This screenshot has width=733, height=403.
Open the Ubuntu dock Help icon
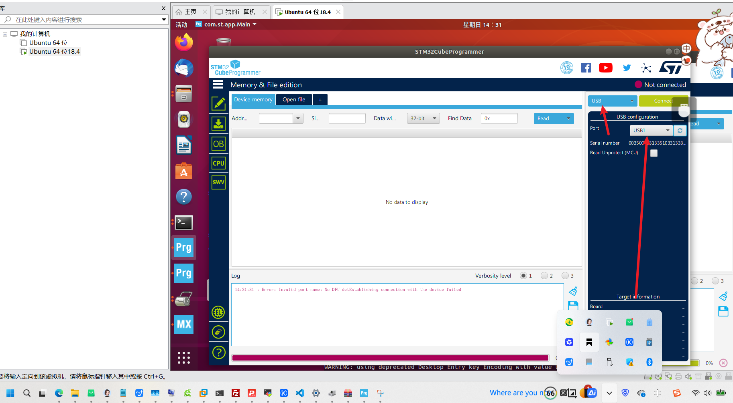184,197
